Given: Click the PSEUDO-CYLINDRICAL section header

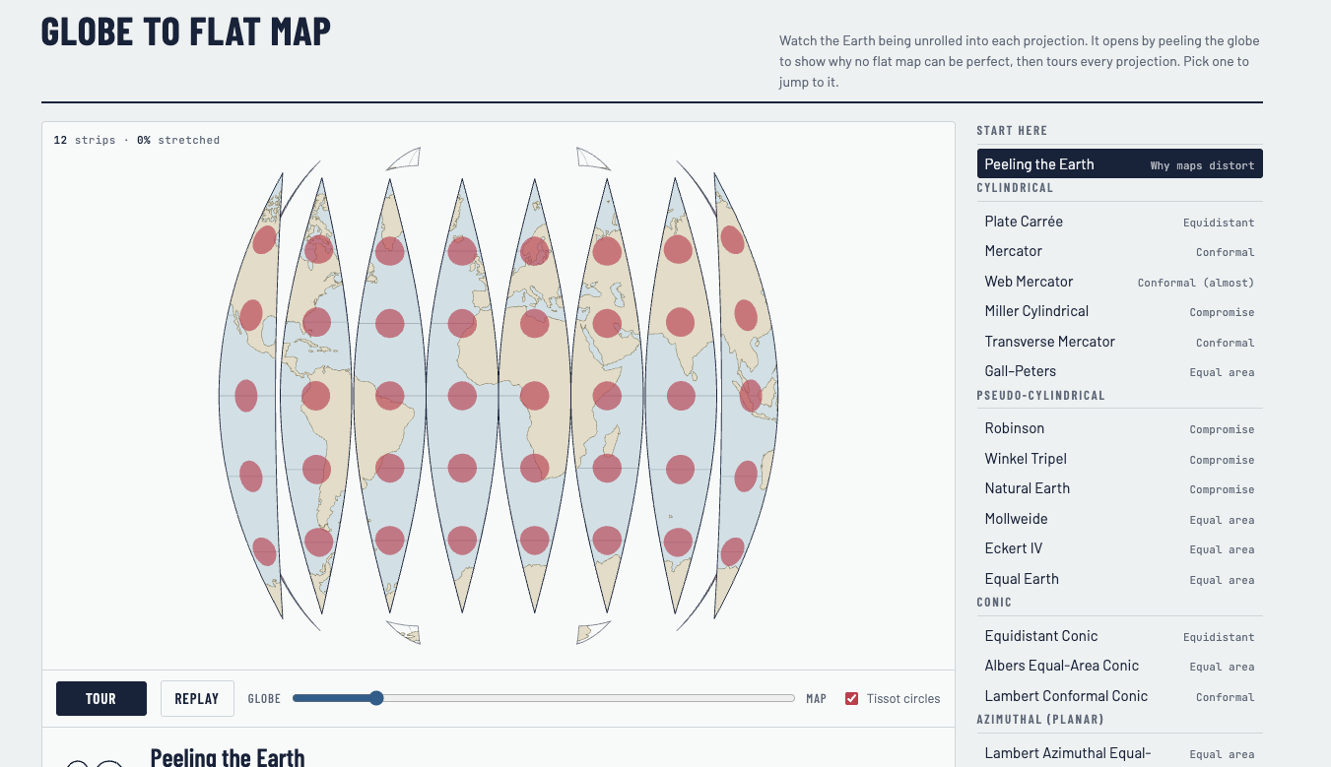Looking at the screenshot, I should pyautogui.click(x=1041, y=396).
